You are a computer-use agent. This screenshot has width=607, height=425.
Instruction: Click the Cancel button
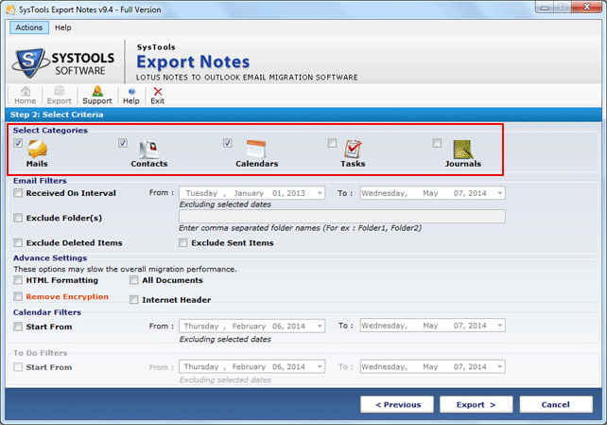[556, 404]
